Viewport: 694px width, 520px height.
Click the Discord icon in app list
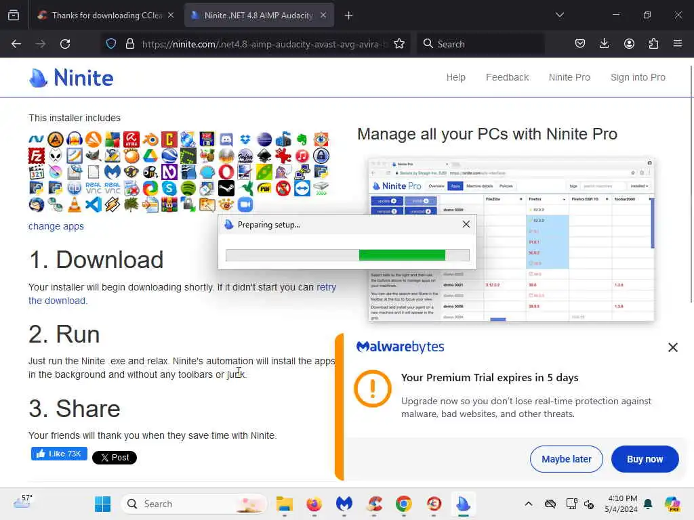point(226,139)
